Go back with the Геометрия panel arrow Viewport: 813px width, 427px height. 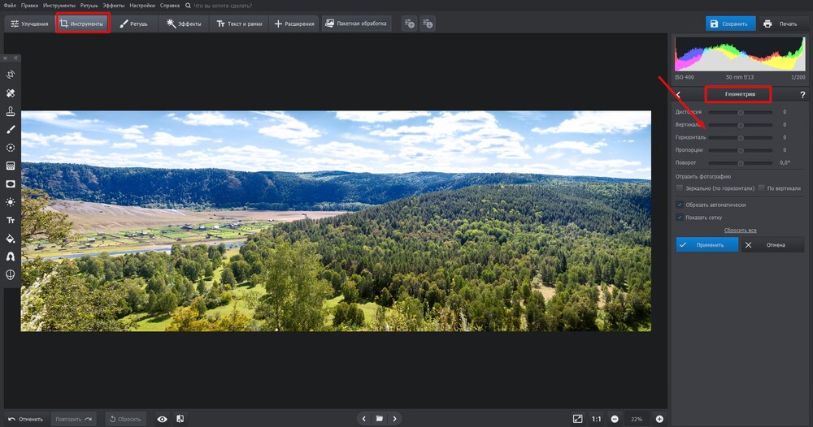[x=679, y=95]
